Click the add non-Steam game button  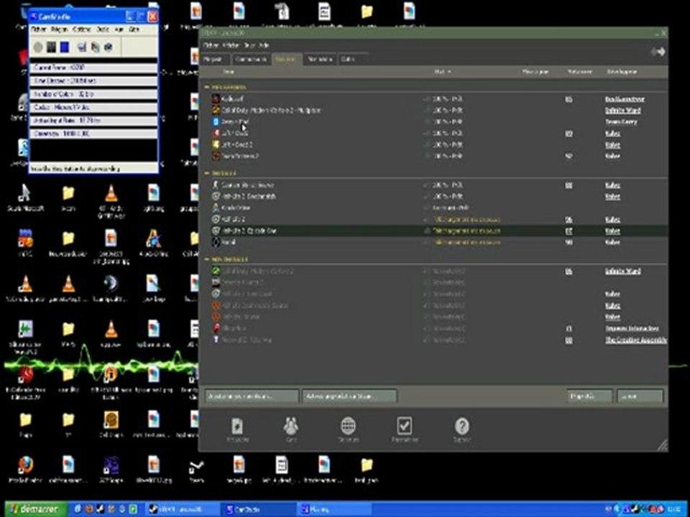tap(349, 396)
